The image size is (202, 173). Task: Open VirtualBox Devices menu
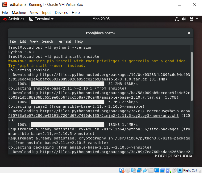61,12
